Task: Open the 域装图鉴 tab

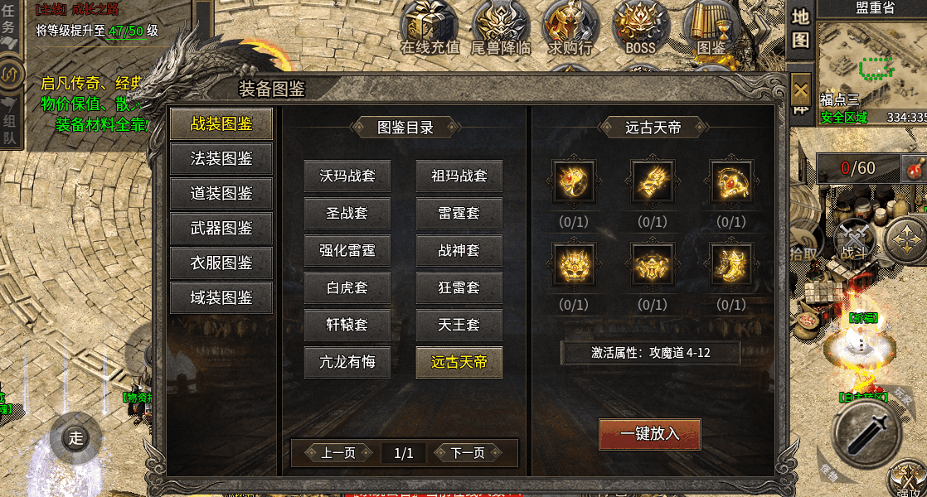Action: tap(221, 297)
